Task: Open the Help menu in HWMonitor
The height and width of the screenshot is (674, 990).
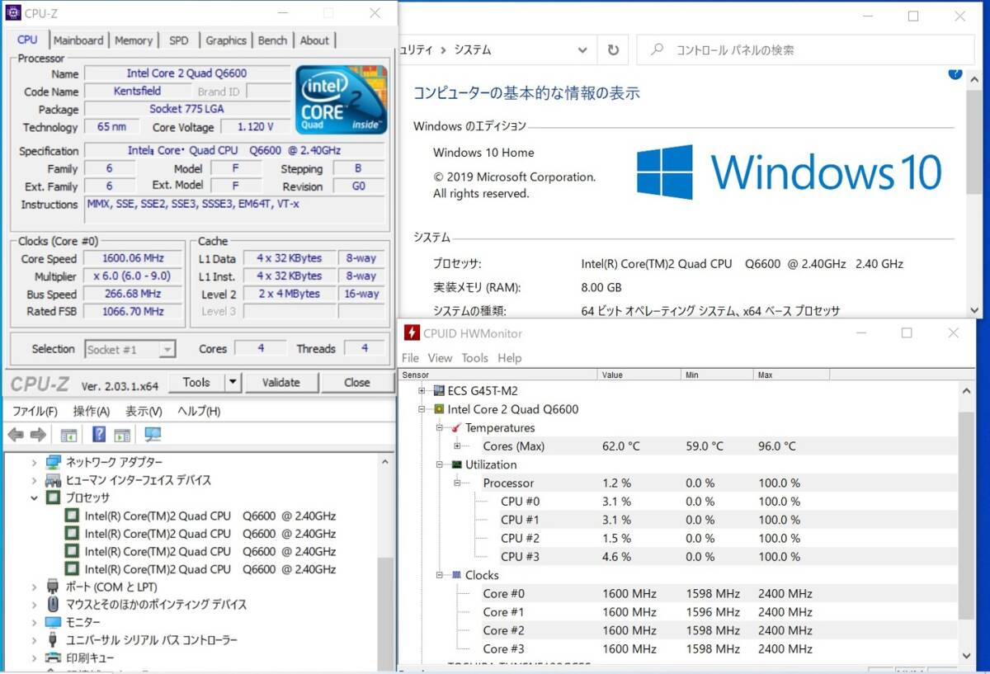Action: click(x=510, y=358)
